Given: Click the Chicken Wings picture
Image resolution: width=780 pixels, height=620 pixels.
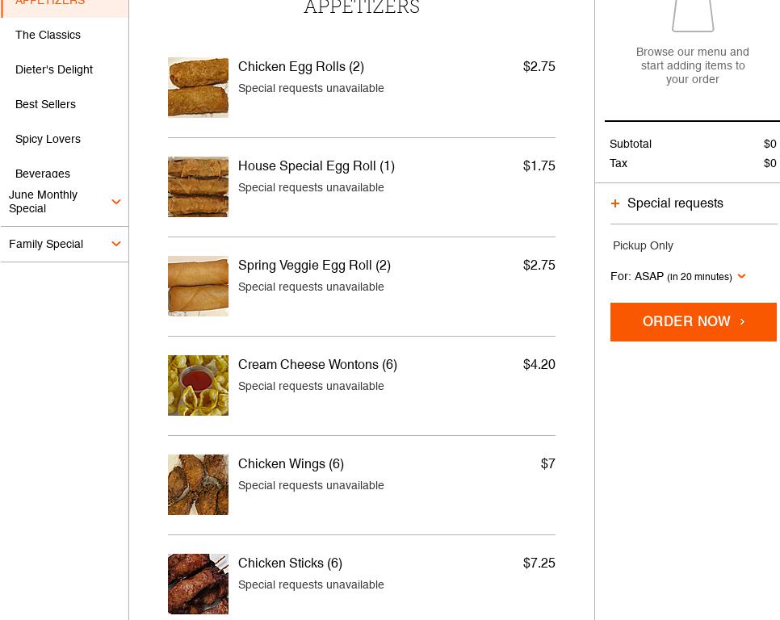Looking at the screenshot, I should click(x=198, y=484).
